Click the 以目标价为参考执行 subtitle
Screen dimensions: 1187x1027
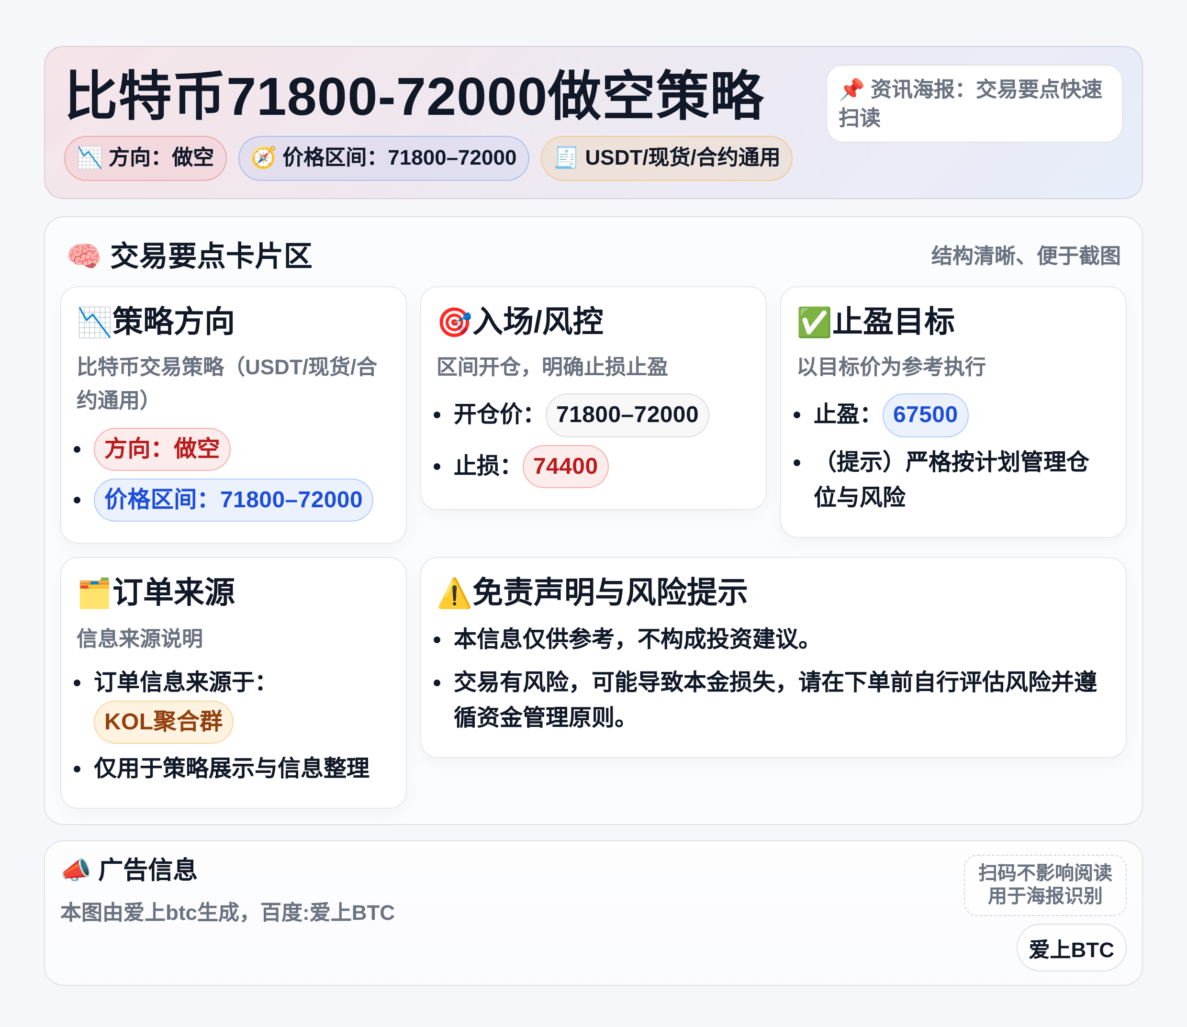point(892,367)
